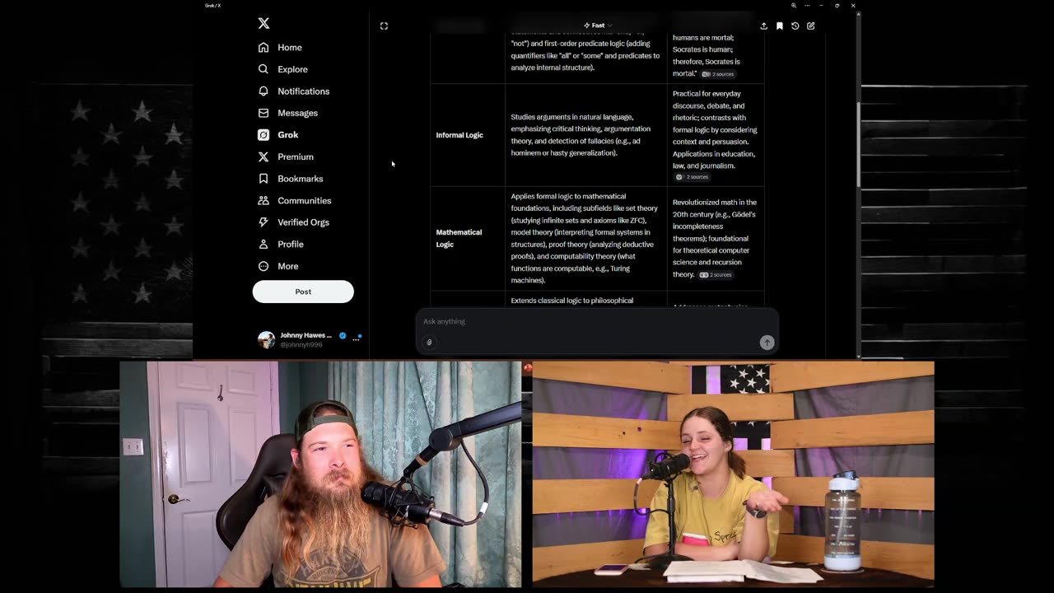The width and height of the screenshot is (1054, 593).
Task: Click the Premium X icon
Action: point(263,156)
